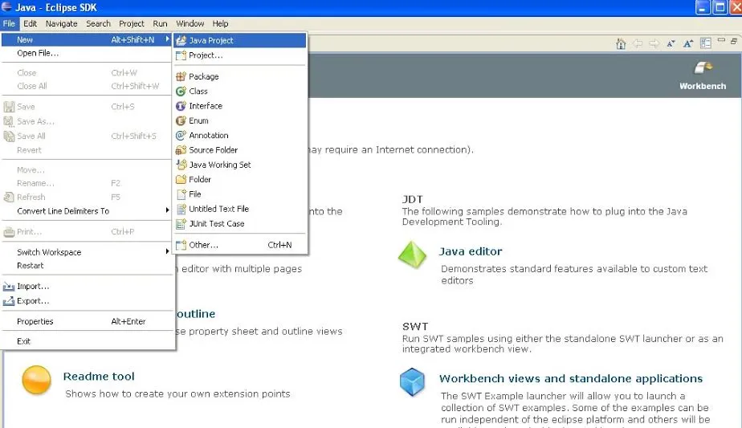Click the Workbench icon
The width and height of the screenshot is (742, 428).
(703, 70)
